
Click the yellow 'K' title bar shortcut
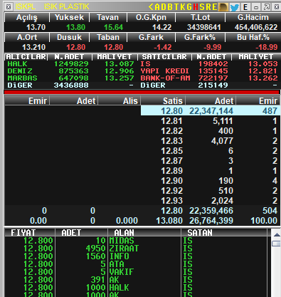(x=183, y=7)
